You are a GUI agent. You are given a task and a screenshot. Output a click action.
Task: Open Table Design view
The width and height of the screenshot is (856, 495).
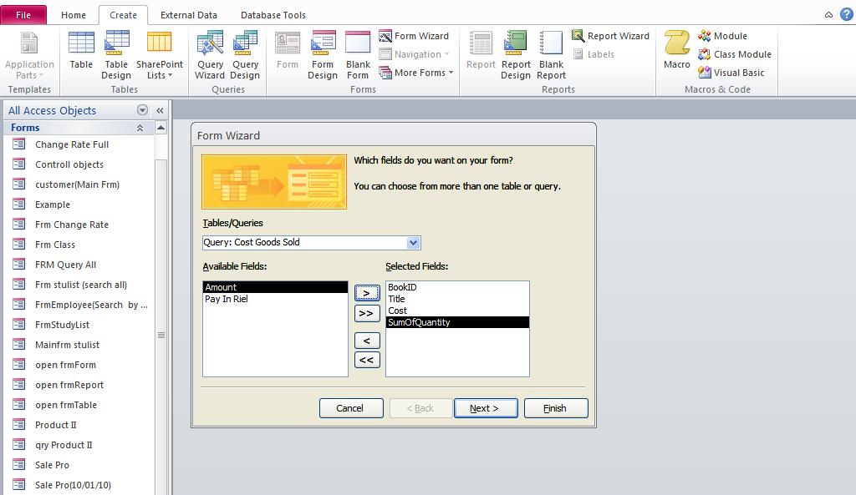click(x=116, y=56)
